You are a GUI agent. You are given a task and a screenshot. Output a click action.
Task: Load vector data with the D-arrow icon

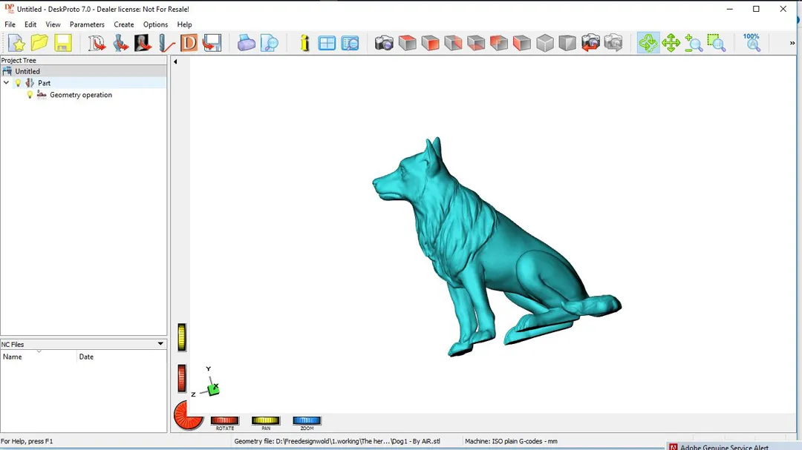coord(96,43)
